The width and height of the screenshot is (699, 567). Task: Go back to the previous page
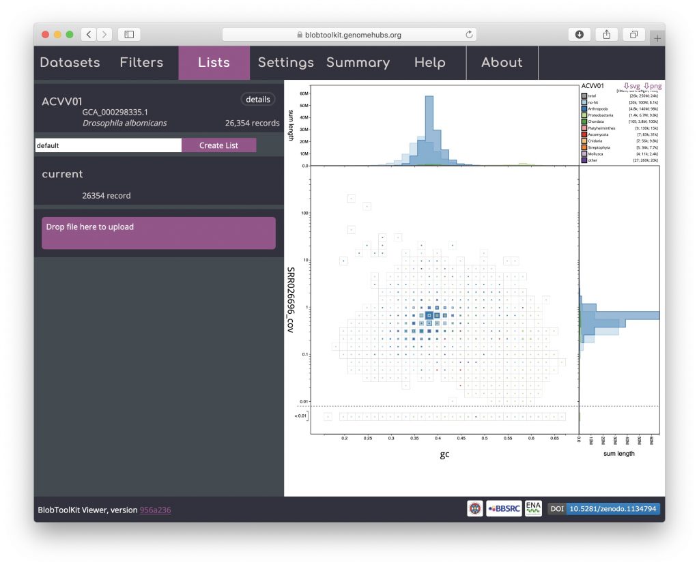pos(89,34)
